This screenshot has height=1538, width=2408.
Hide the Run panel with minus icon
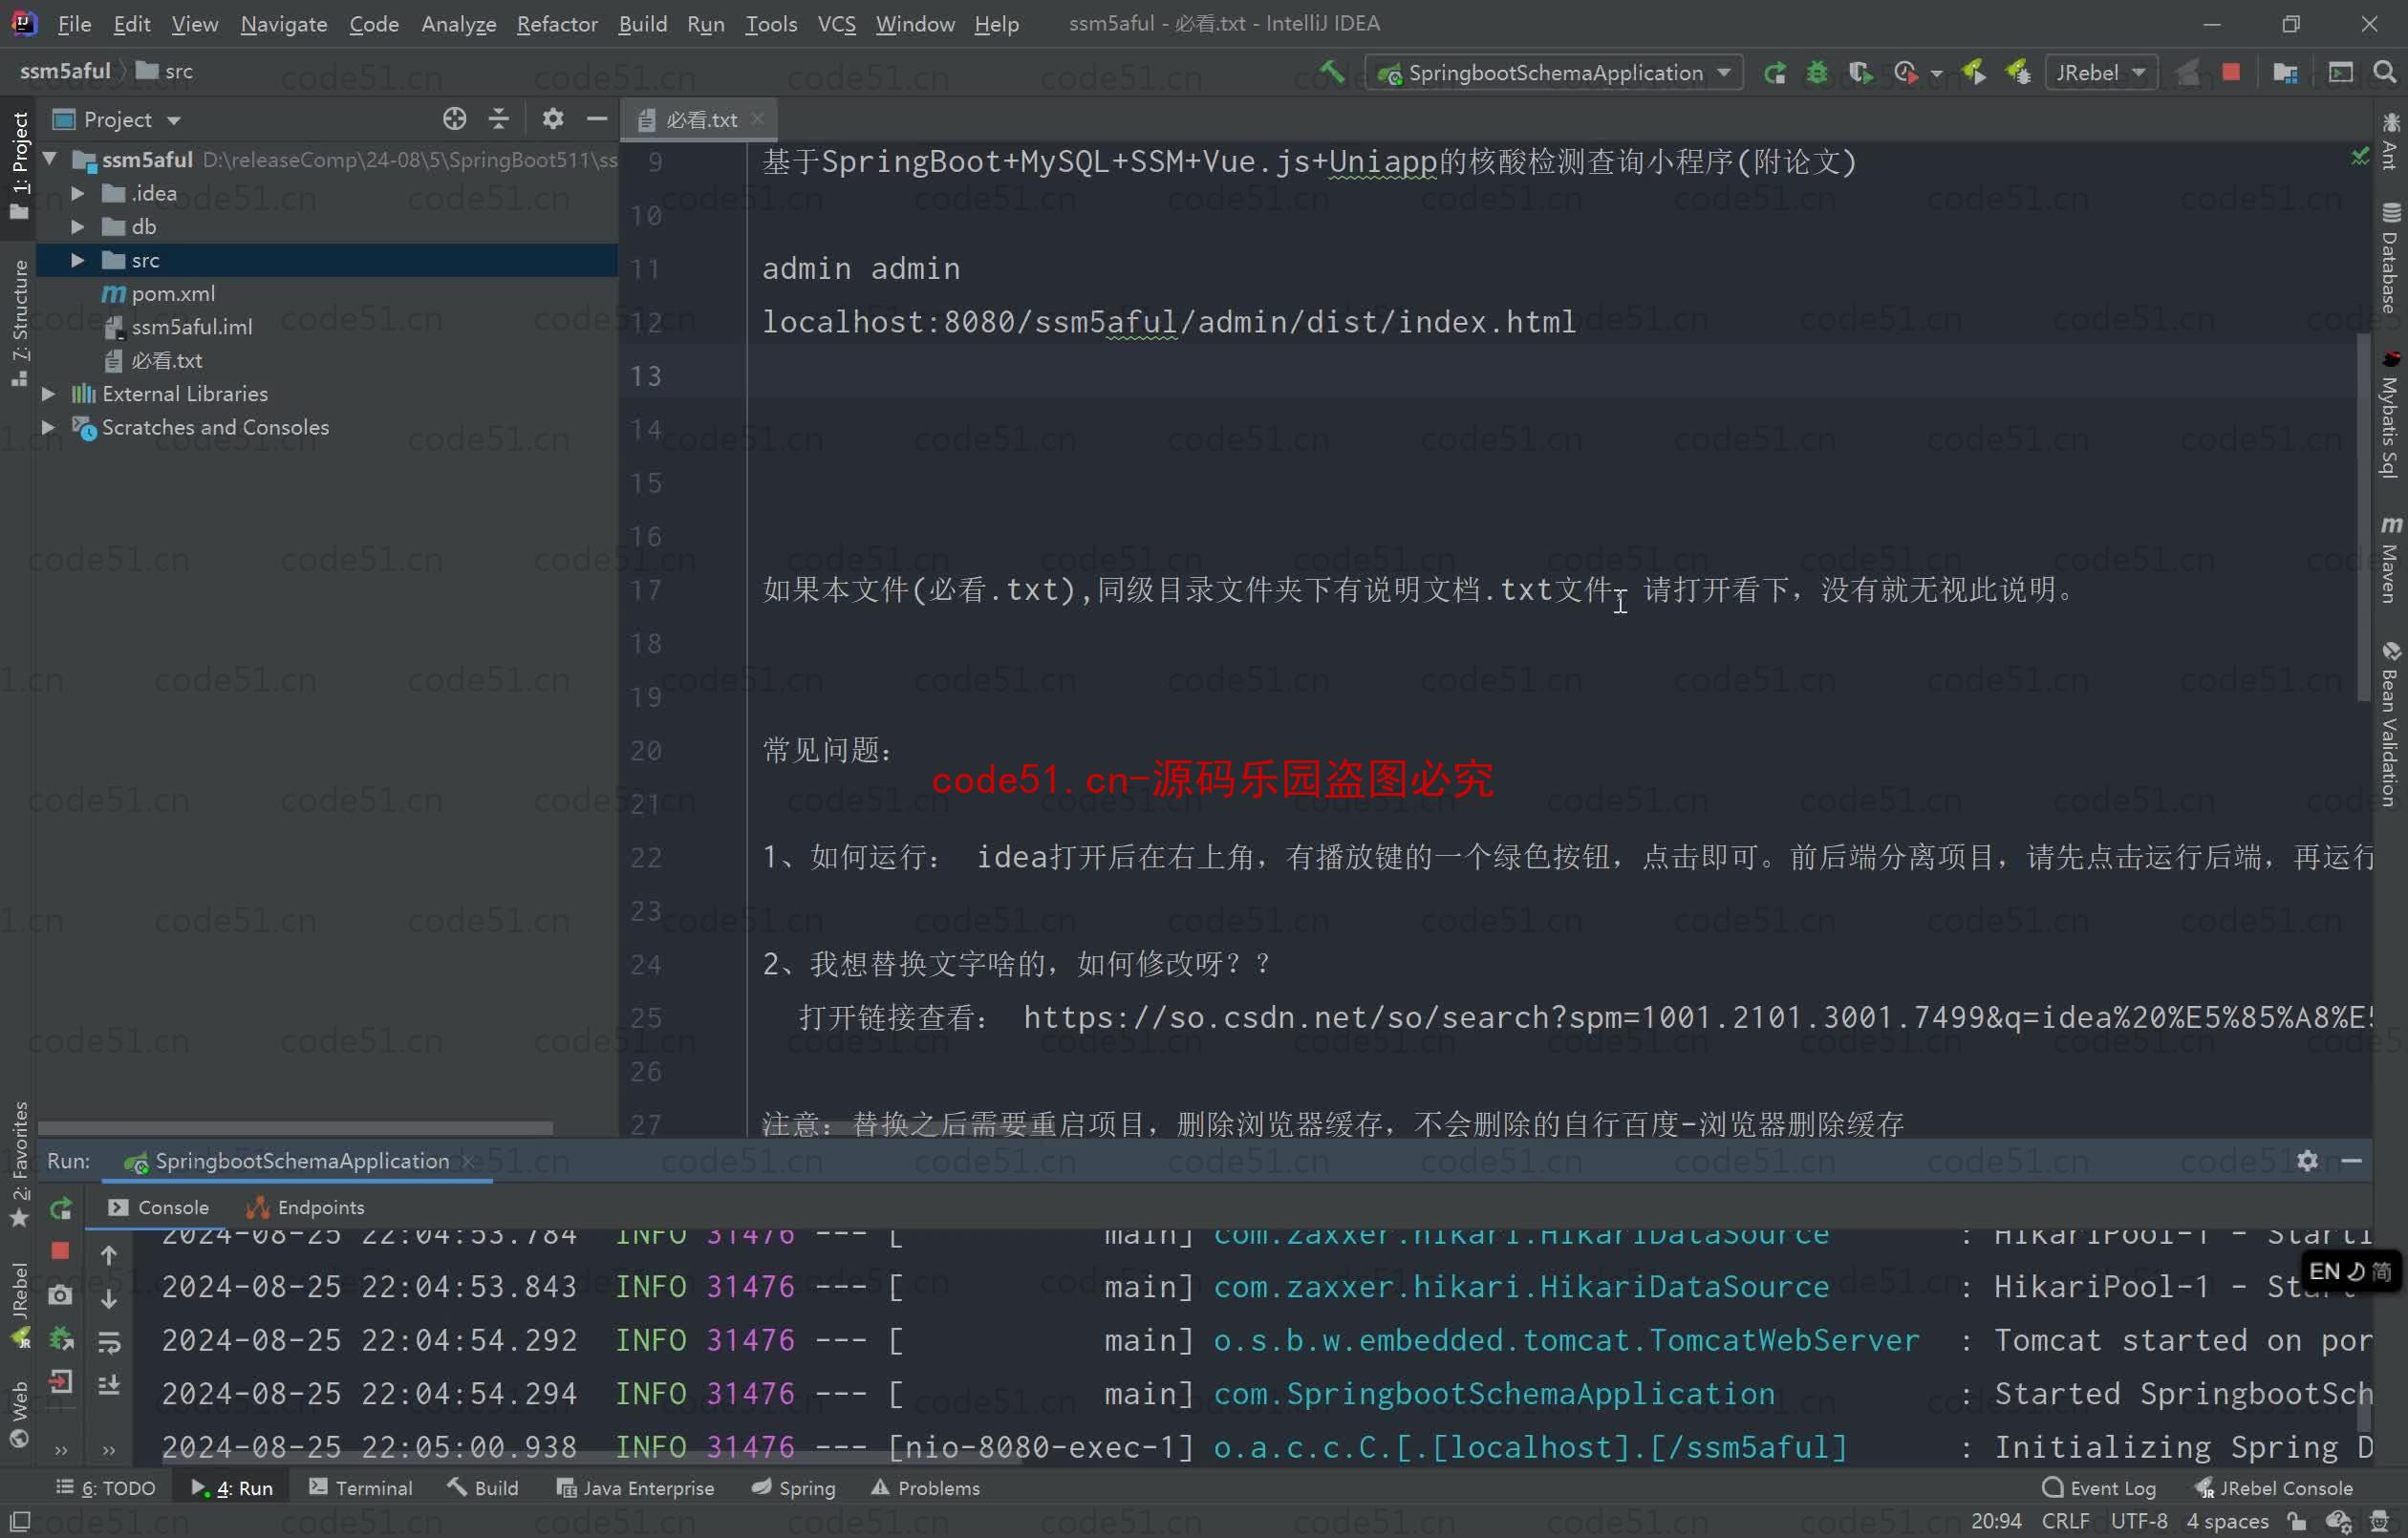[2352, 1161]
